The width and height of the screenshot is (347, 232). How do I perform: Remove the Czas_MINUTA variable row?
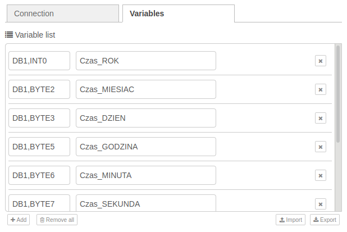coord(321,175)
